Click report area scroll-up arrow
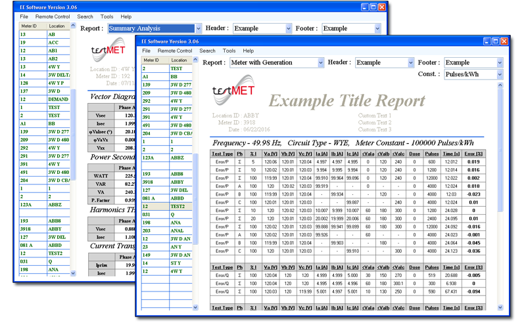 pyautogui.click(x=500, y=85)
